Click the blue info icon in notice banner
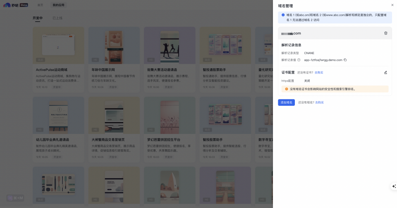 click(283, 15)
